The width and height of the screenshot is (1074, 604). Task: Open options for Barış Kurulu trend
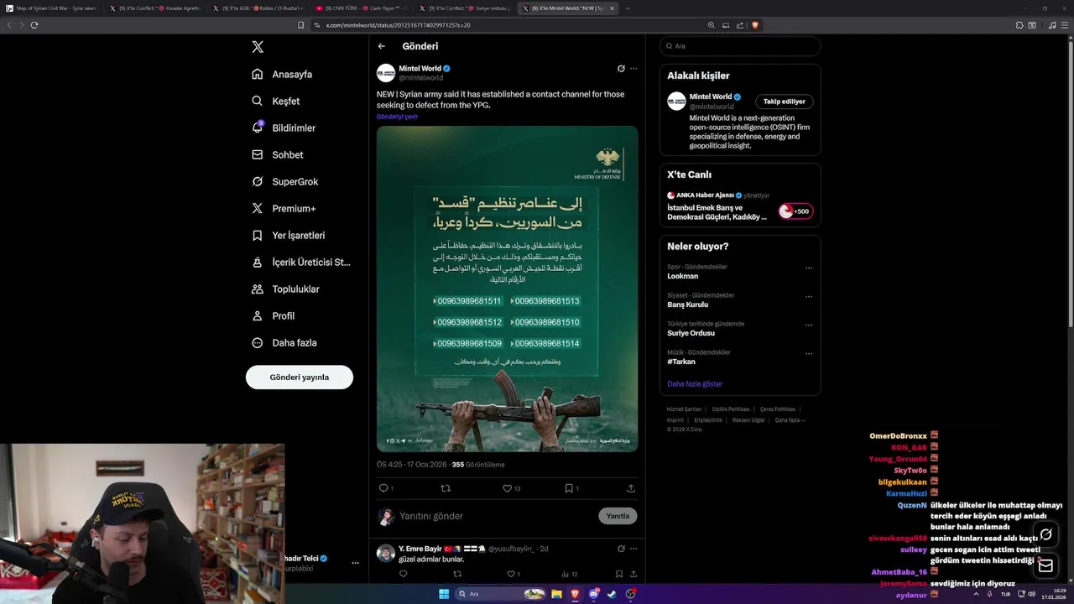[x=809, y=297]
